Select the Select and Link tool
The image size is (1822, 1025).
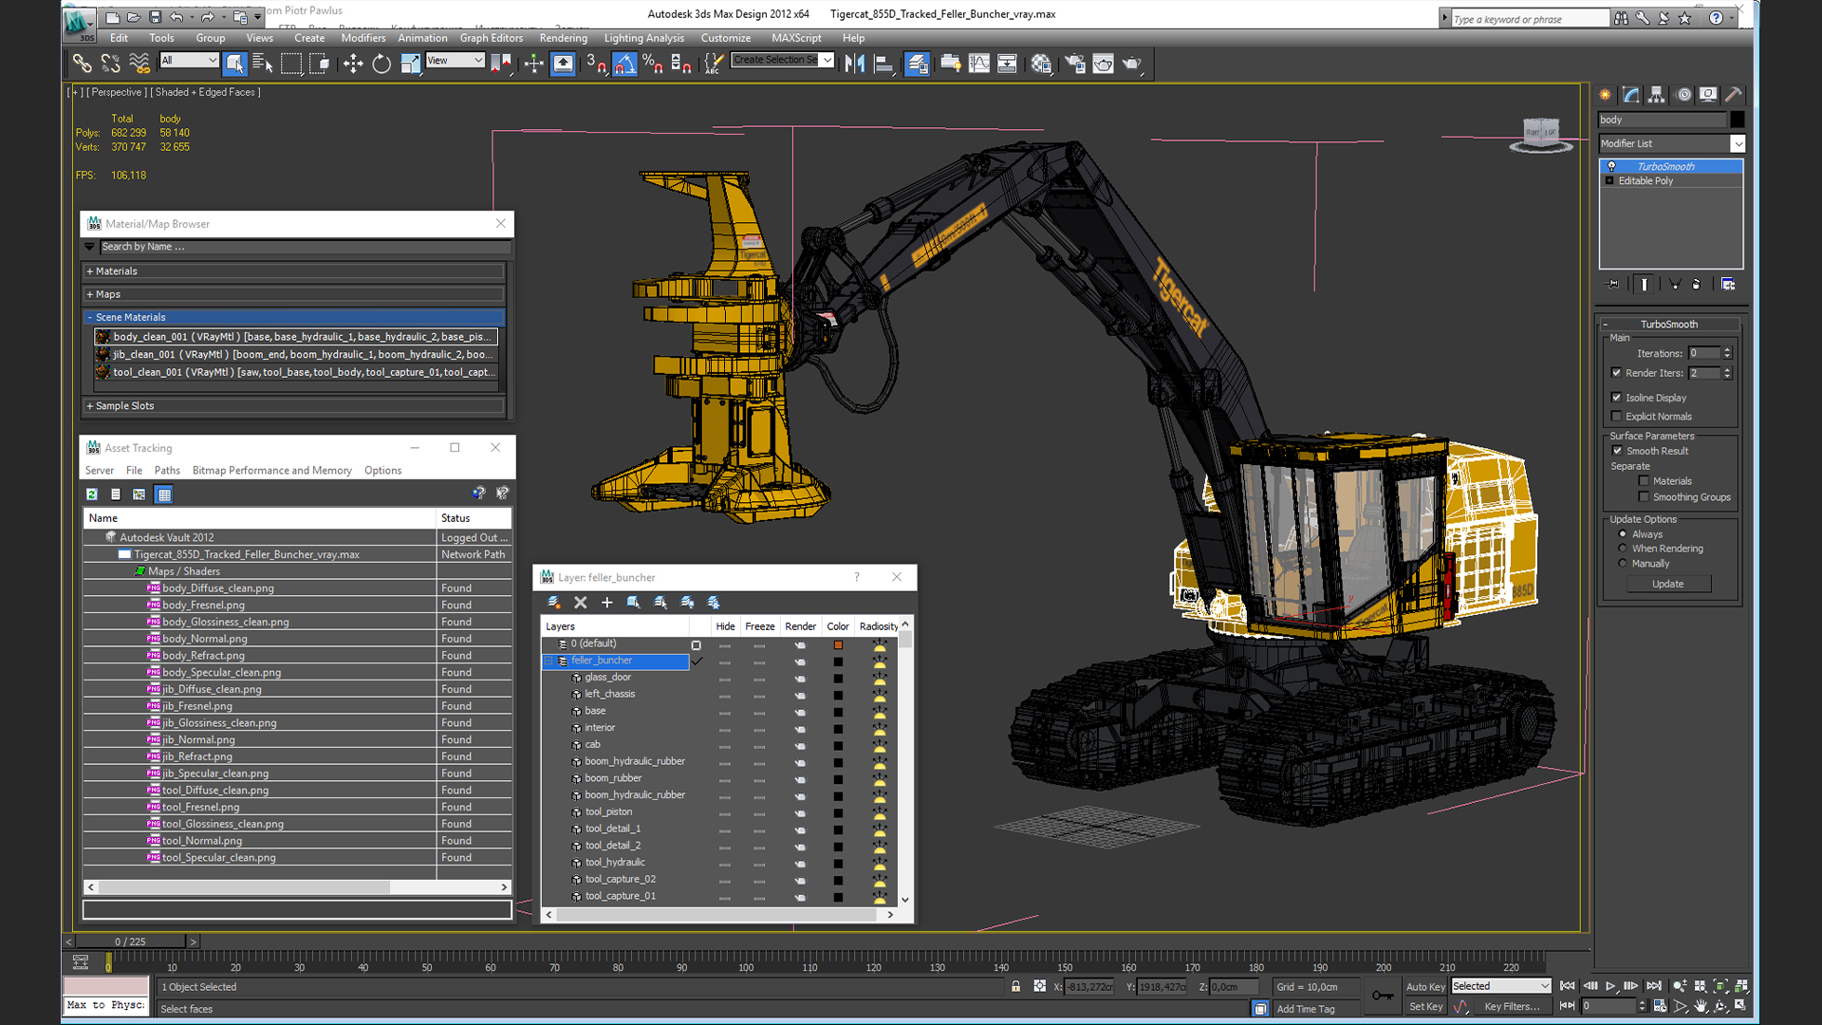pos(83,64)
